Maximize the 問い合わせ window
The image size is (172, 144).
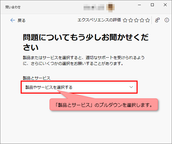tap(152, 5)
